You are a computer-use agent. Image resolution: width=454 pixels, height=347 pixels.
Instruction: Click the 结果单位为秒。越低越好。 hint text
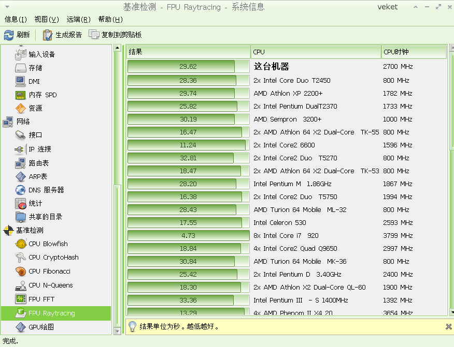(x=179, y=326)
